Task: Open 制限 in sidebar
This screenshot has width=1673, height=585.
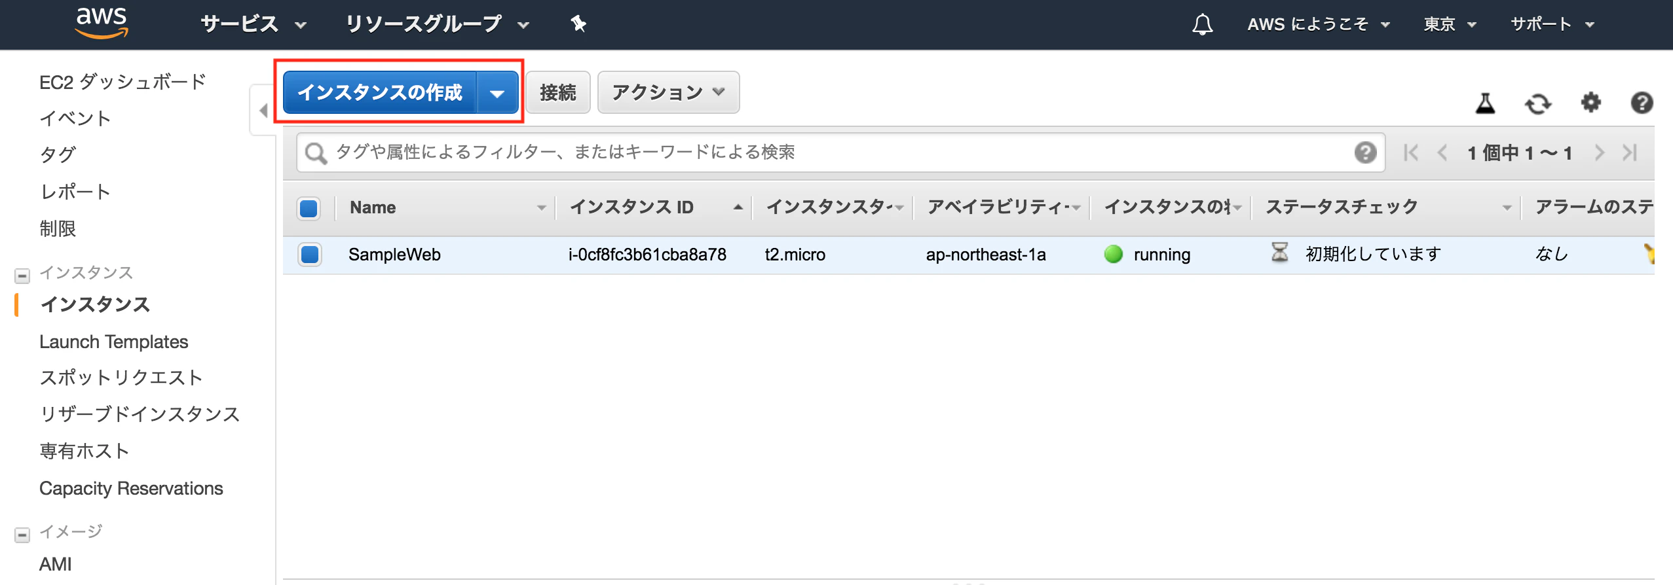Action: pos(58,228)
